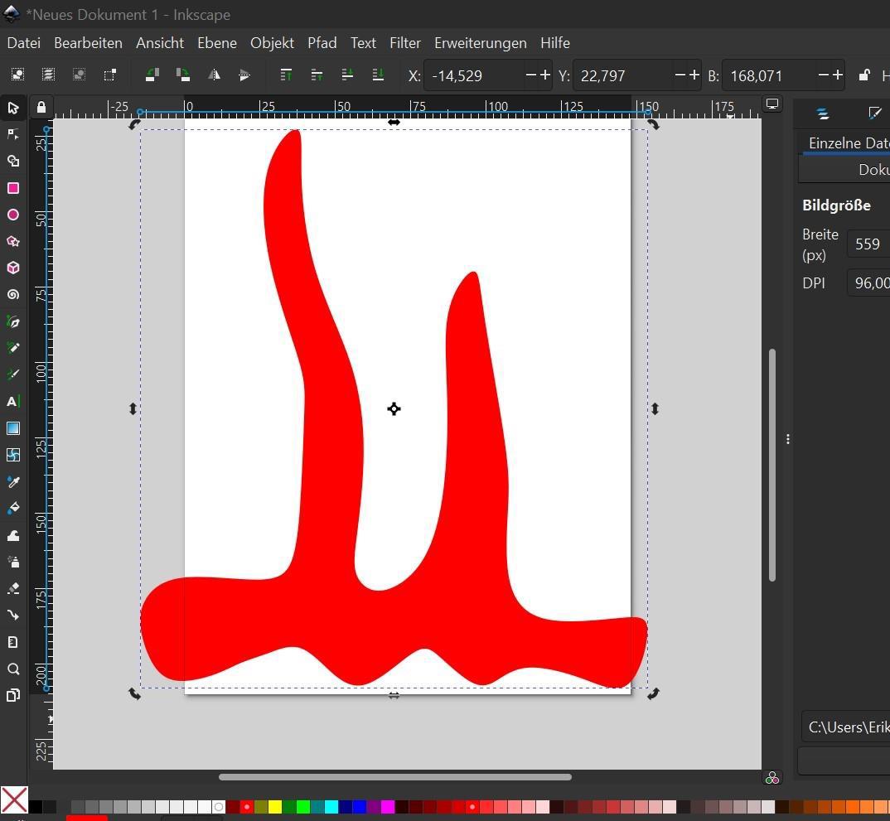Image resolution: width=890 pixels, height=821 pixels.
Task: Increase X position with plus stepper
Action: click(544, 75)
